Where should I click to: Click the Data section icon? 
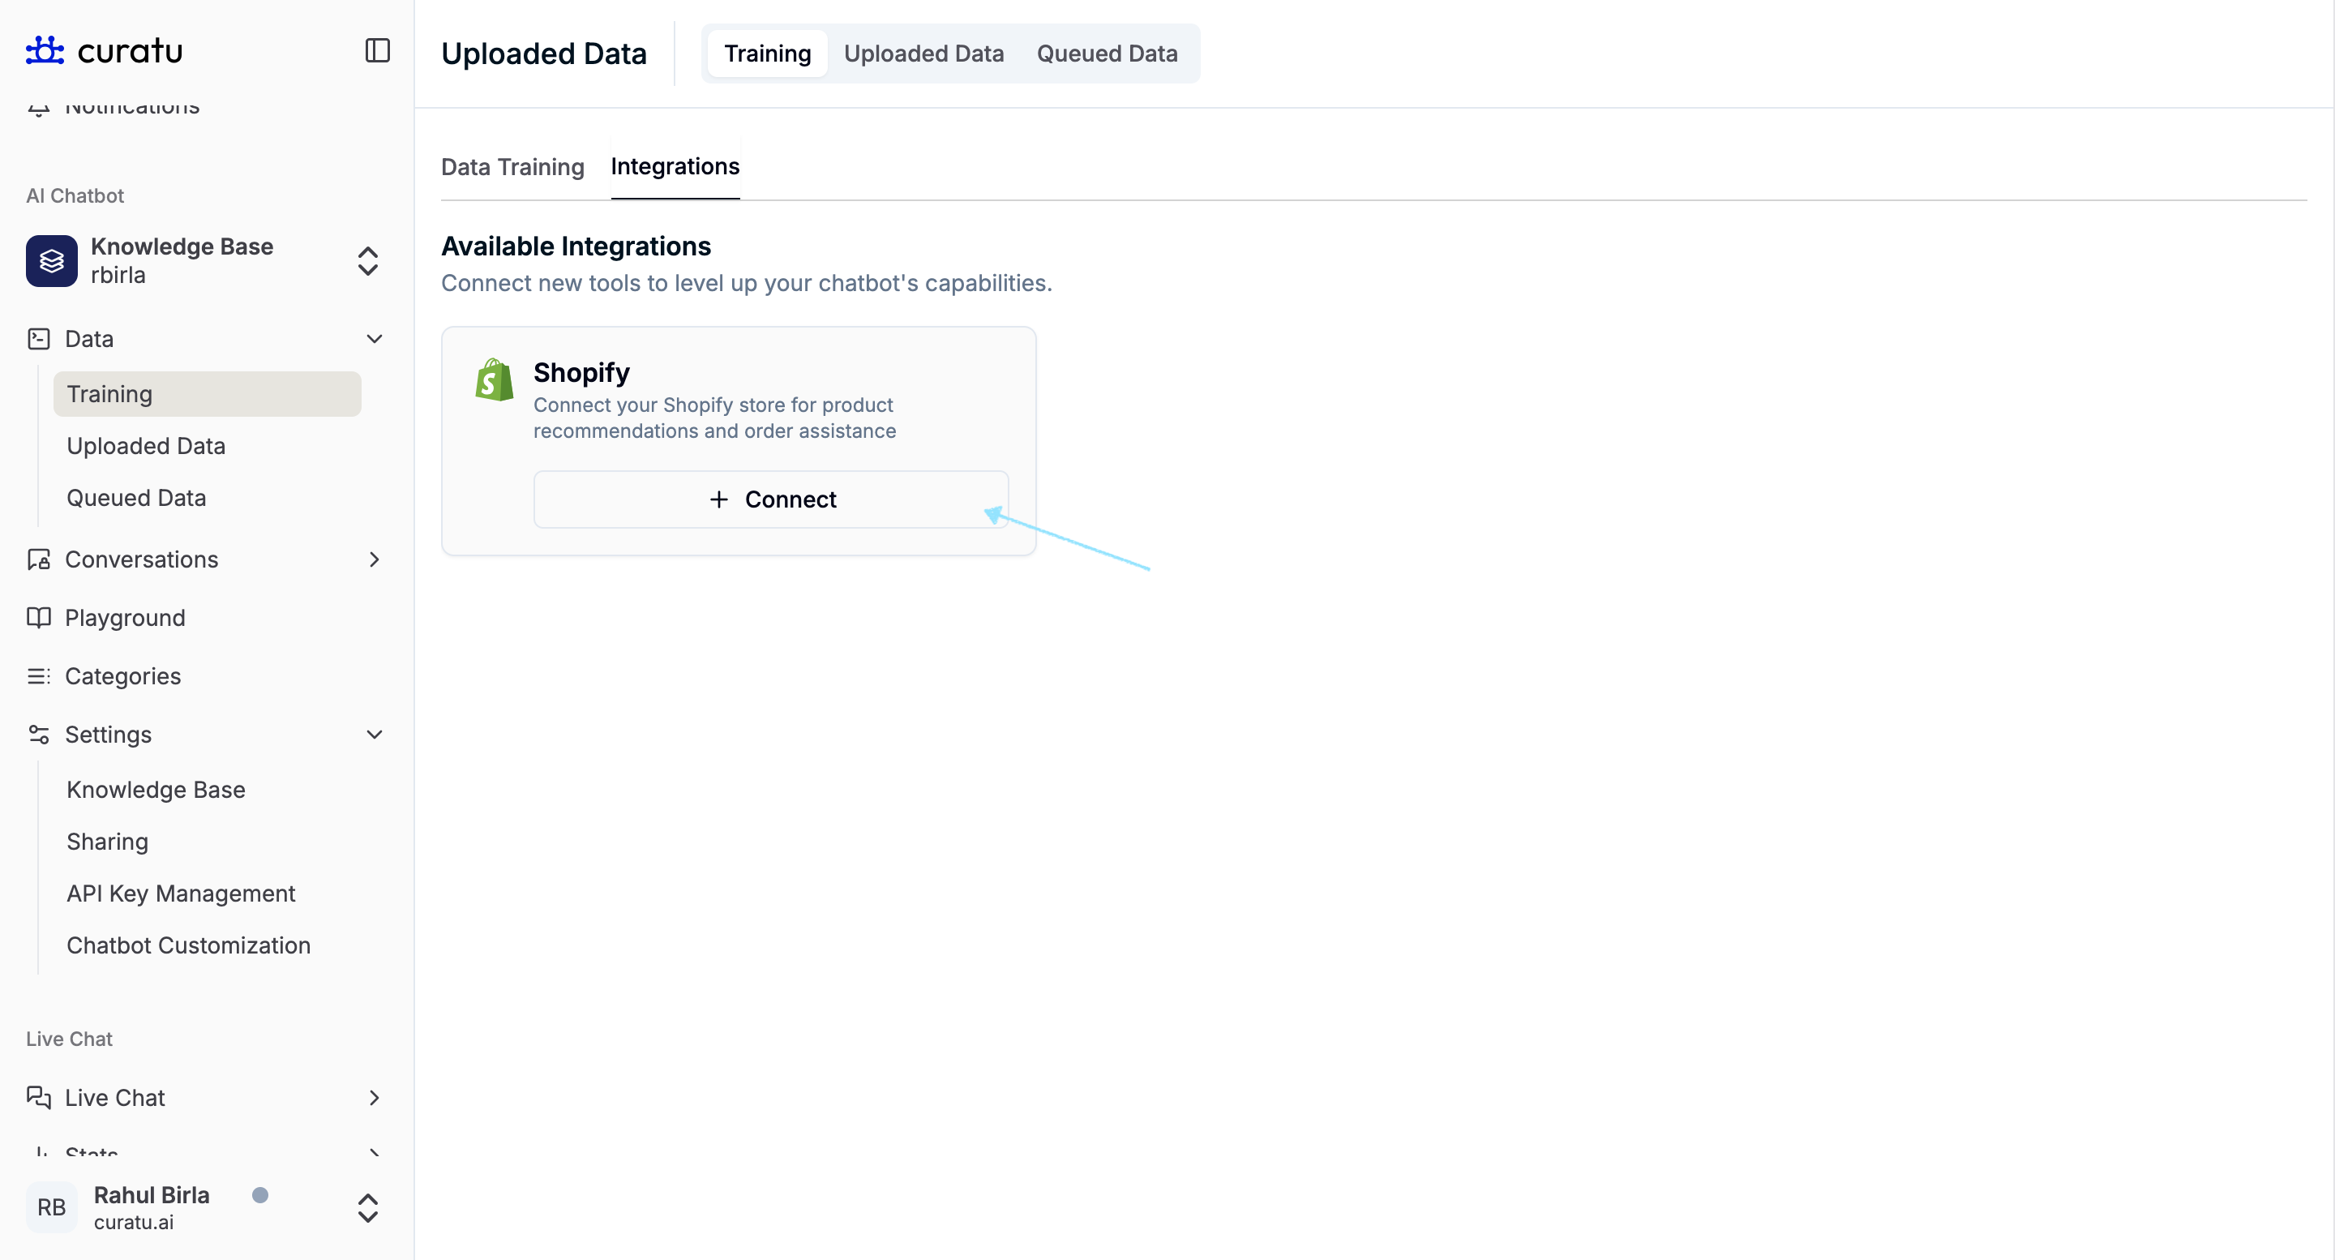tap(38, 338)
